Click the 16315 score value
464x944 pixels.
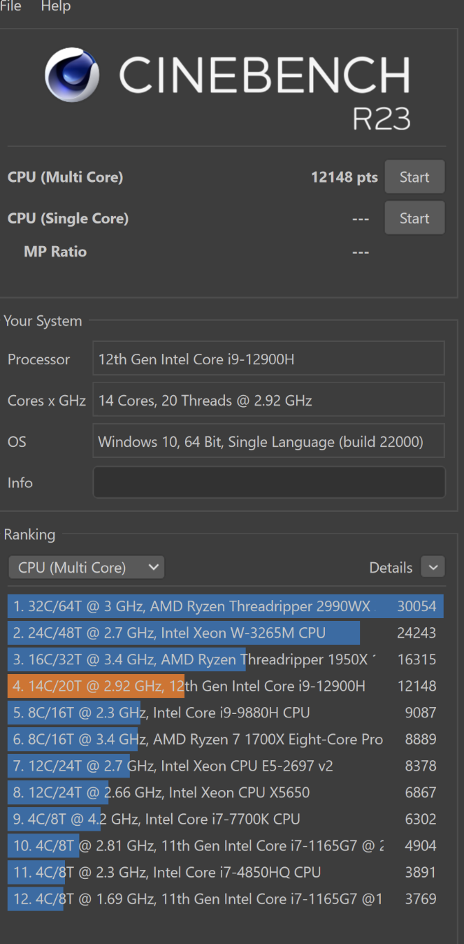(x=416, y=659)
